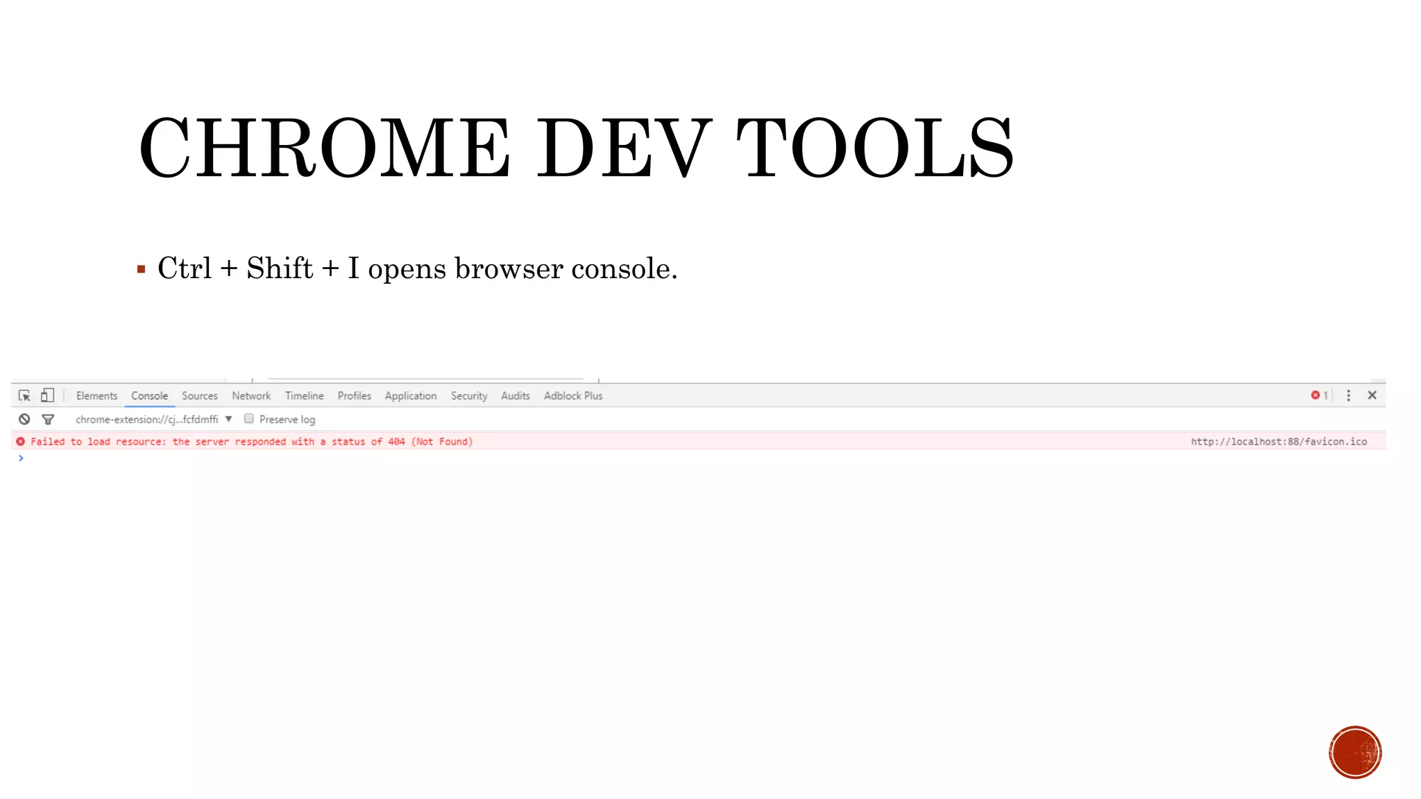This screenshot has width=1421, height=799.
Task: Open the DevTools three-dot menu
Action: (x=1348, y=395)
